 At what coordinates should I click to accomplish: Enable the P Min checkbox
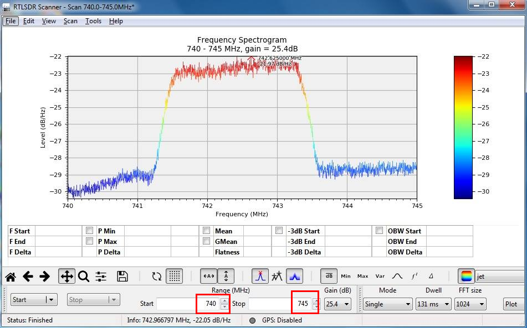click(90, 231)
